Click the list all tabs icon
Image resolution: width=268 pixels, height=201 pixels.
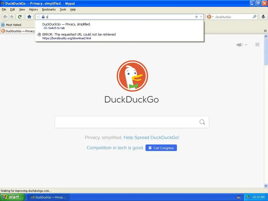(x=265, y=31)
